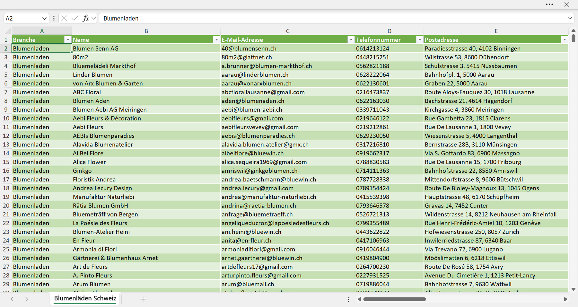Click vertical scrollbar down arrow

coord(574,289)
